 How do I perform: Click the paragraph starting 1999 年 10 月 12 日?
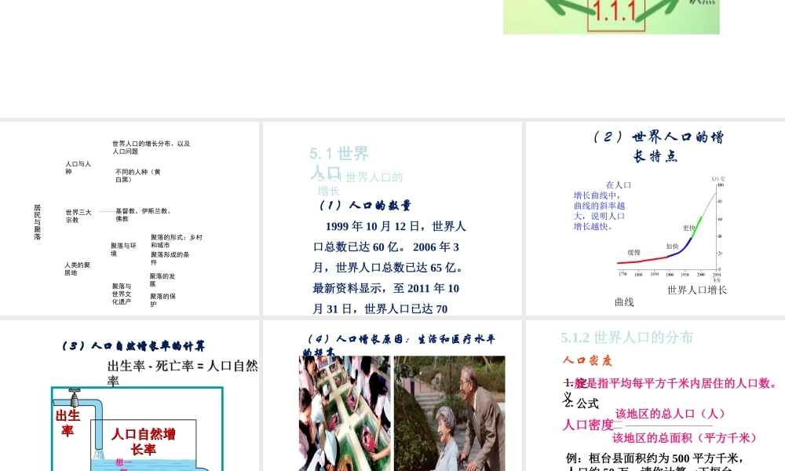click(x=389, y=267)
